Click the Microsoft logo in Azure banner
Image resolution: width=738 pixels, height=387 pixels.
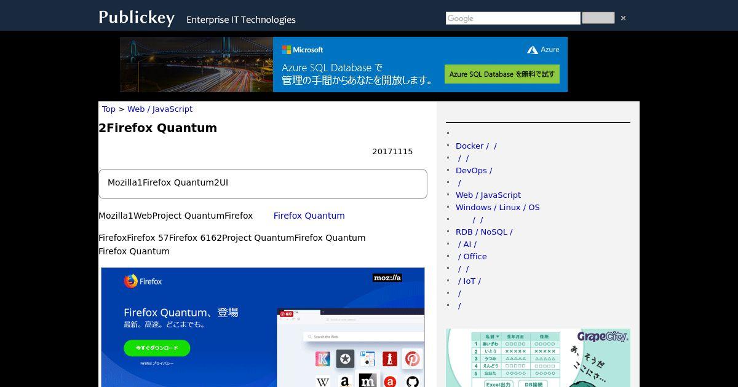[303, 50]
